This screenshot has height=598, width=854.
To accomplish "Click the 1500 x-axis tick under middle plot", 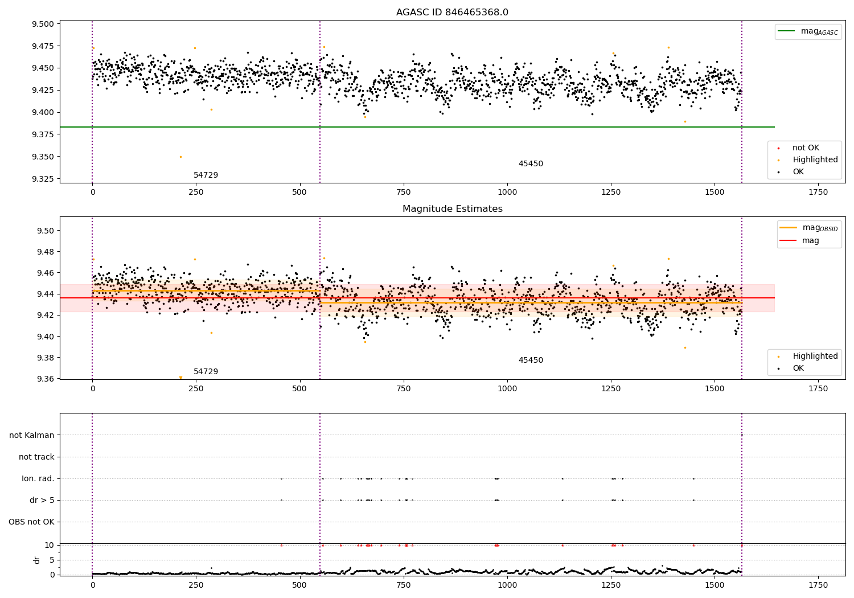I will [x=715, y=389].
